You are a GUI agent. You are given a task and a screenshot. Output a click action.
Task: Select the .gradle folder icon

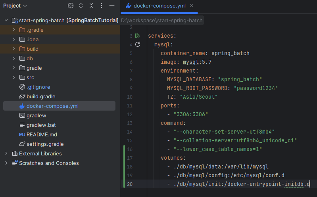(22, 30)
